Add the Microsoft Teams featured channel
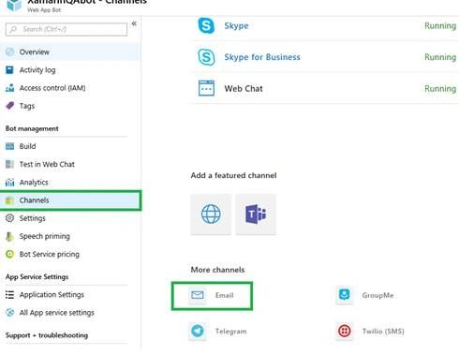This screenshot has width=459, height=355. pyautogui.click(x=256, y=214)
